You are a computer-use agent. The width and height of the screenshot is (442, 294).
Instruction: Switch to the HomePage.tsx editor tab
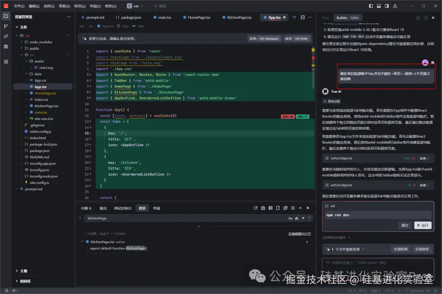(x=196, y=18)
